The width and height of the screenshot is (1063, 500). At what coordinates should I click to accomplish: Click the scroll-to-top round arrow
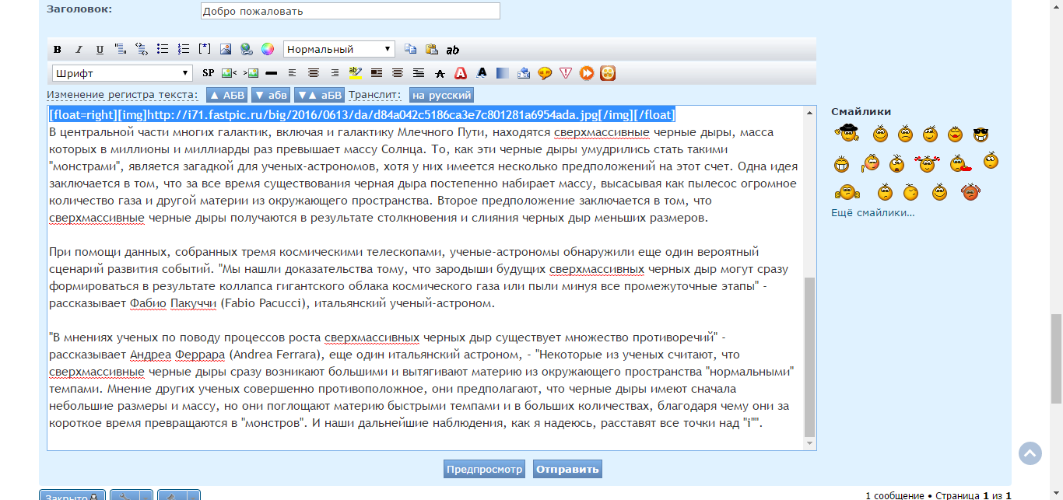click(1030, 453)
